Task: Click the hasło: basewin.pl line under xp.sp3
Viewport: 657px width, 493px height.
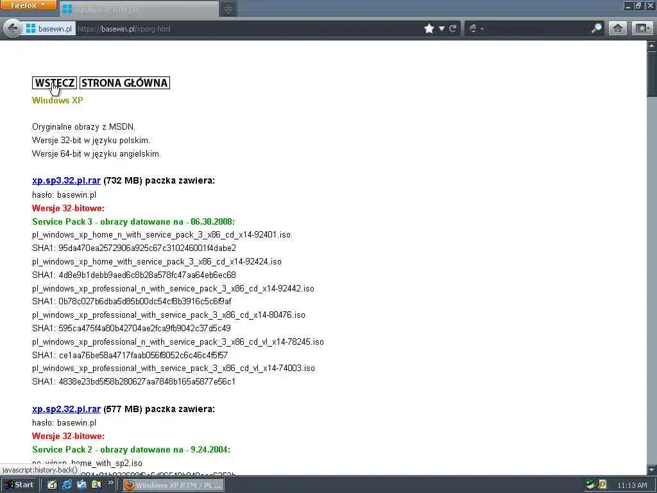Action: (64, 195)
